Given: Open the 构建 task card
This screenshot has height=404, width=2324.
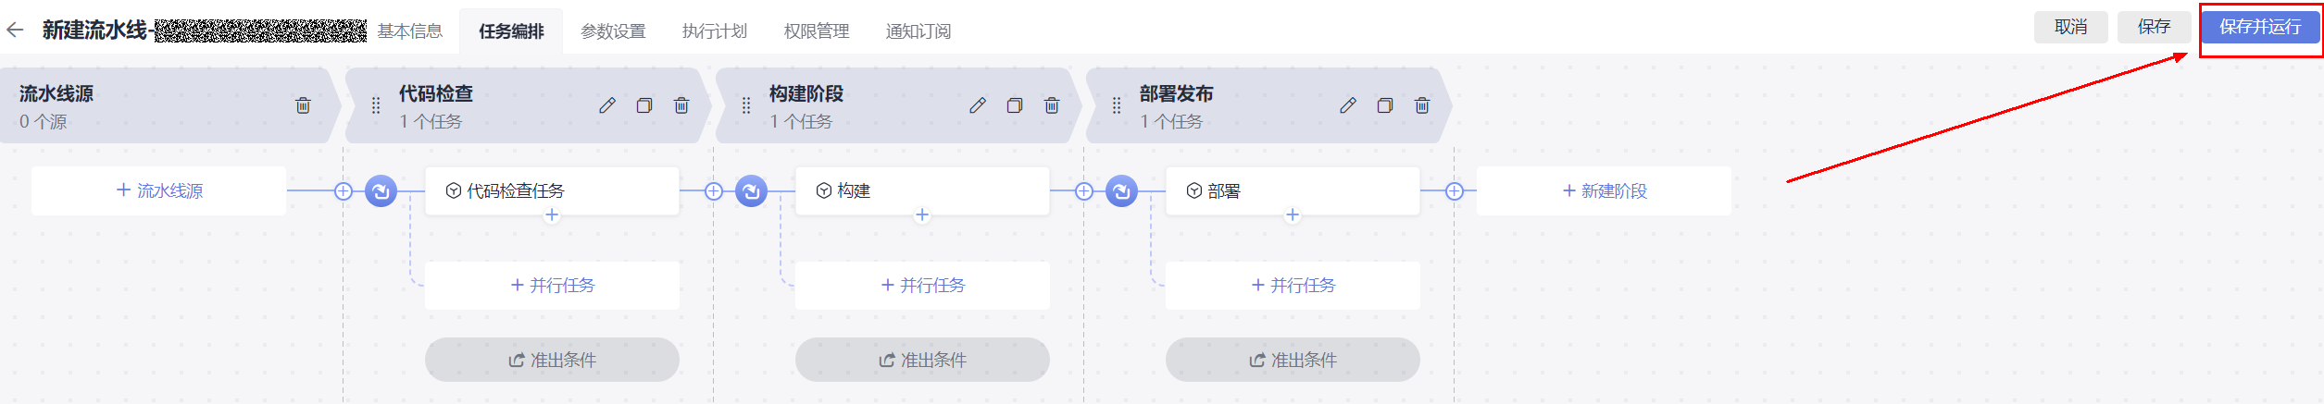Looking at the screenshot, I should click(922, 190).
